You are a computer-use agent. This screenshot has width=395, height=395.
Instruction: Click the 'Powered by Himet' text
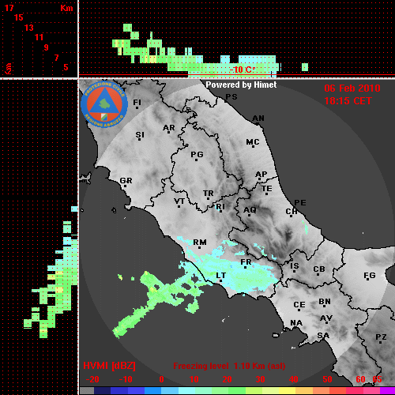(x=241, y=85)
